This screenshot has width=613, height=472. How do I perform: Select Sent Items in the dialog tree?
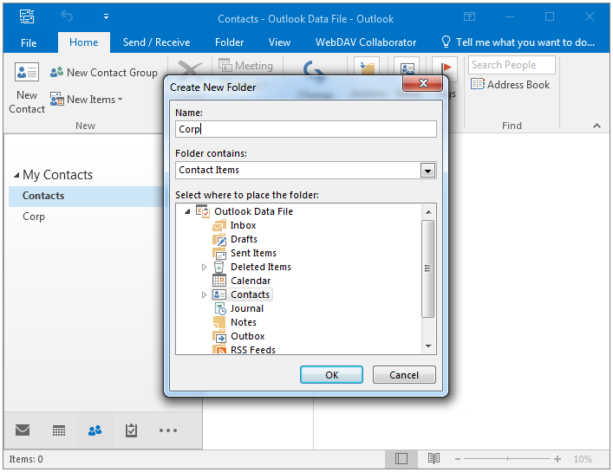[253, 253]
